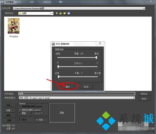Click the 查看 view button

pyautogui.click(x=9, y=120)
